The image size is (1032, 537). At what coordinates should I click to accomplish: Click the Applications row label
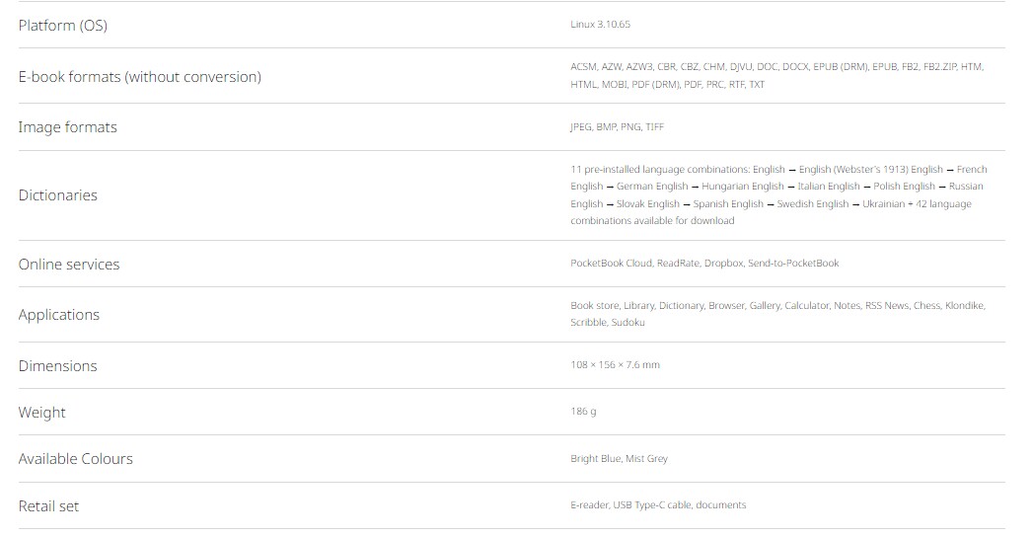tap(58, 315)
